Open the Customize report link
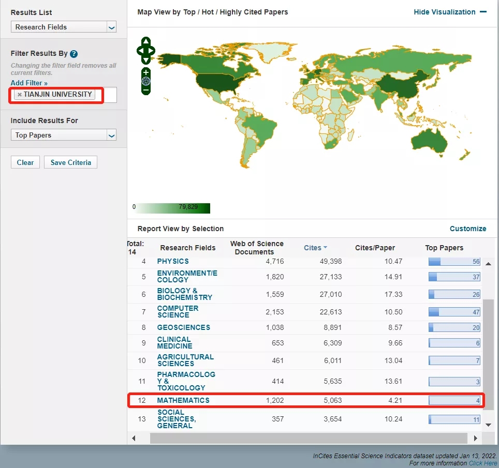499x468 pixels. [x=467, y=229]
